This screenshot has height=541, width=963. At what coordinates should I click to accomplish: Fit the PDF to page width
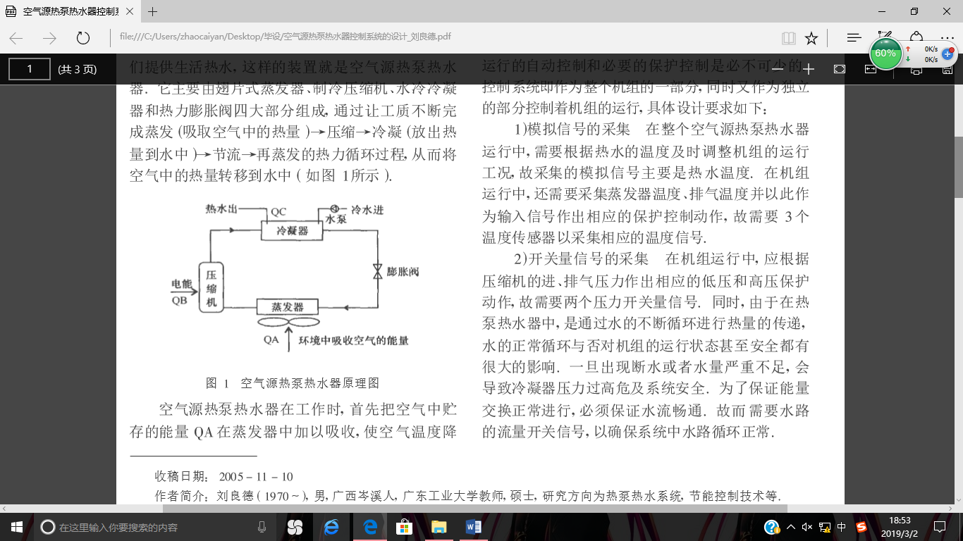(871, 69)
